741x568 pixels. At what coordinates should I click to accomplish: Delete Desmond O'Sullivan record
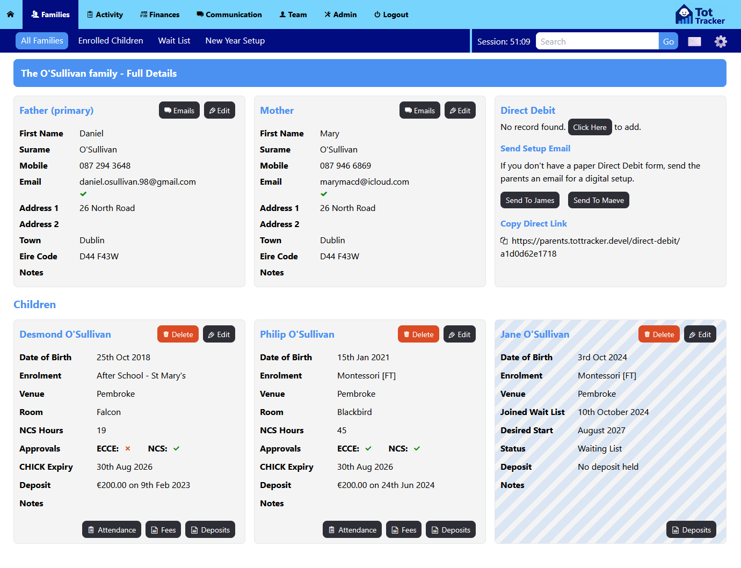178,334
